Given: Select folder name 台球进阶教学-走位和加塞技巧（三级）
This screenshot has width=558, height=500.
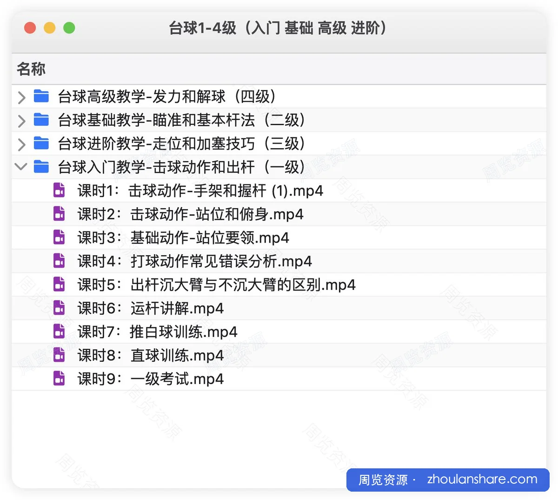Looking at the screenshot, I should click(181, 143).
